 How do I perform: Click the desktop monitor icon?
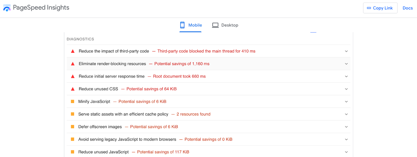[x=215, y=25]
